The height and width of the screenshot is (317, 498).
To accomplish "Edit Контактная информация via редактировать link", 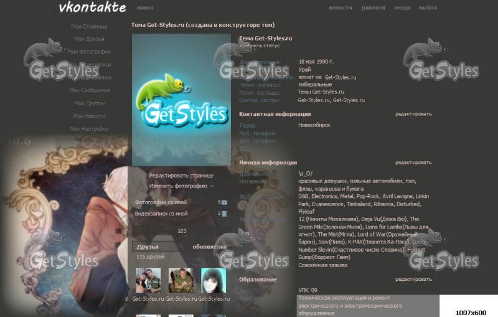I will (413, 115).
